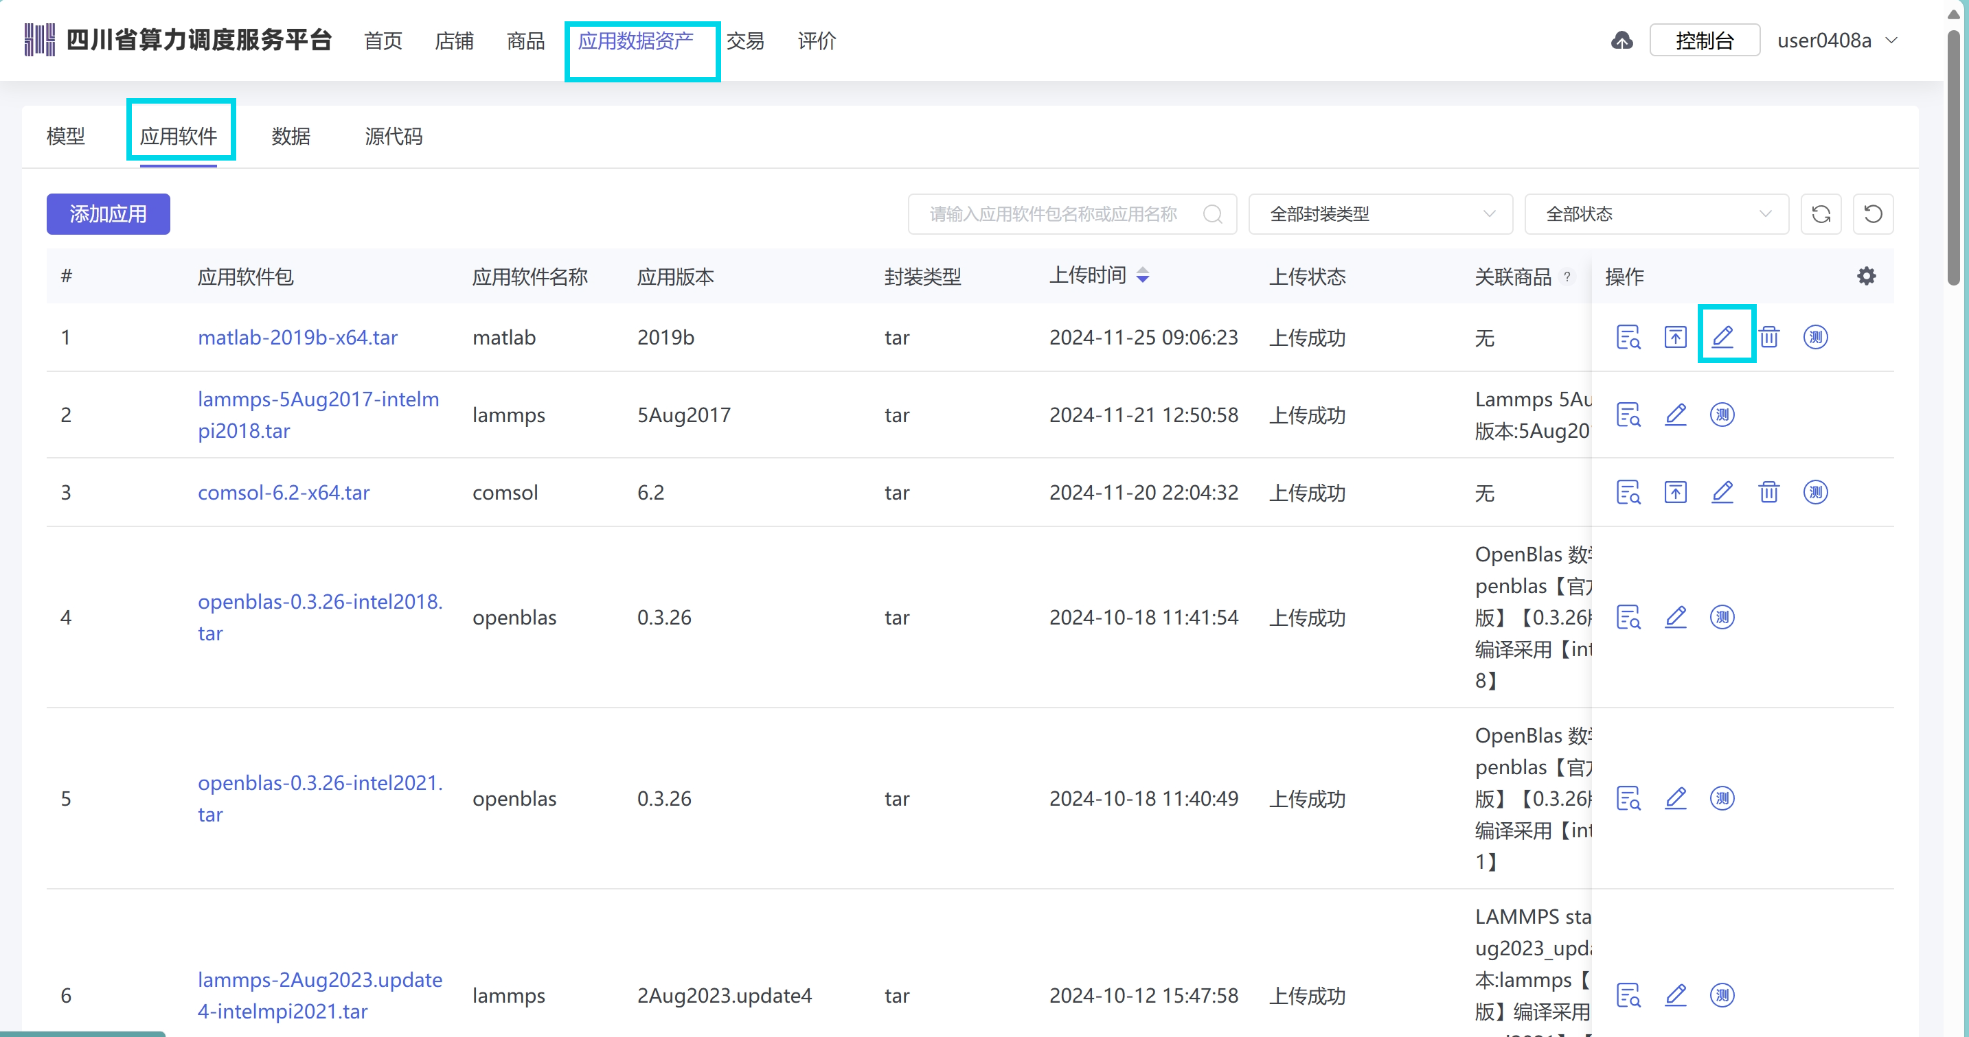Open 店铺 in top navigation

point(454,40)
